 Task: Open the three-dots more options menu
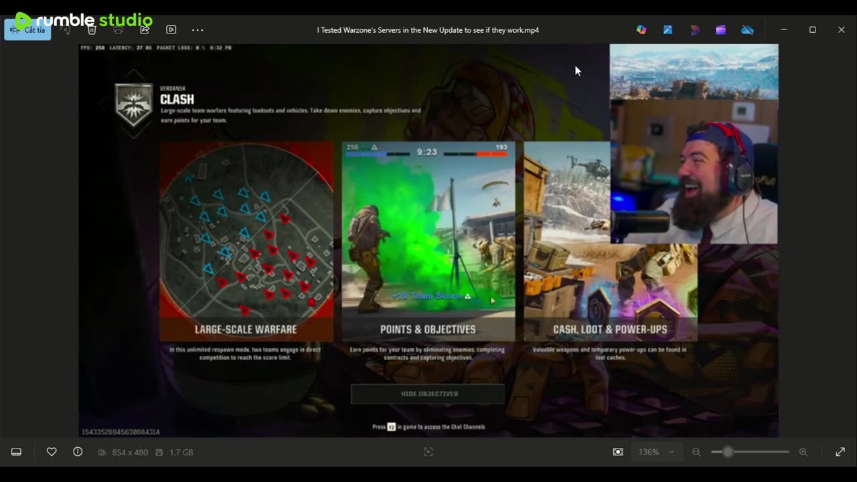[x=198, y=29]
